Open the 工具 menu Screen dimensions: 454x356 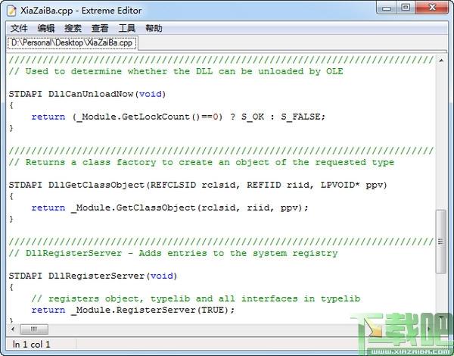click(127, 28)
